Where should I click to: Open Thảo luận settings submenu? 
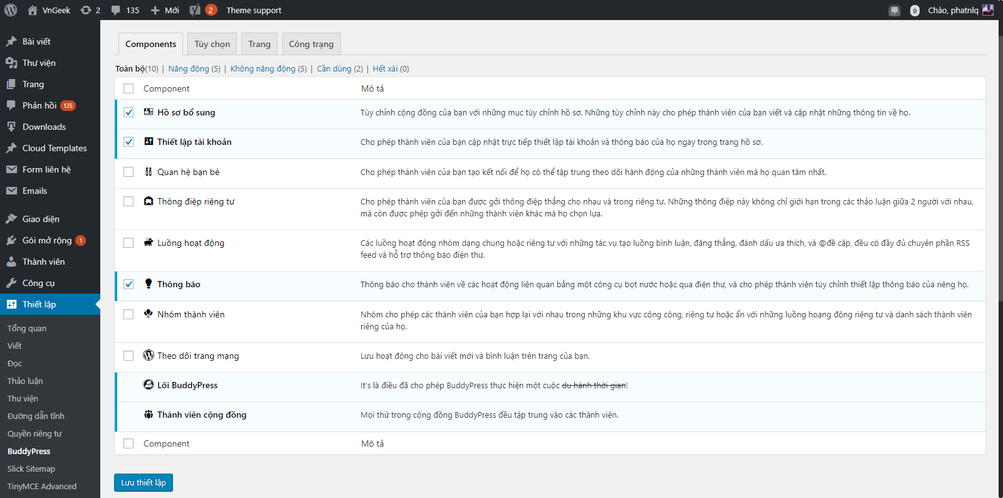(x=25, y=381)
